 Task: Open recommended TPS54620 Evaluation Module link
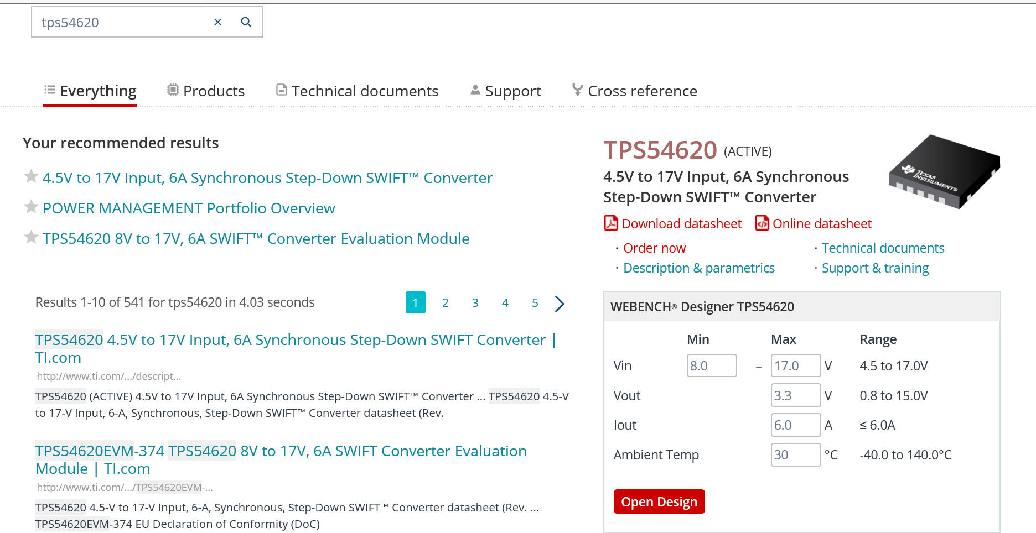(256, 239)
